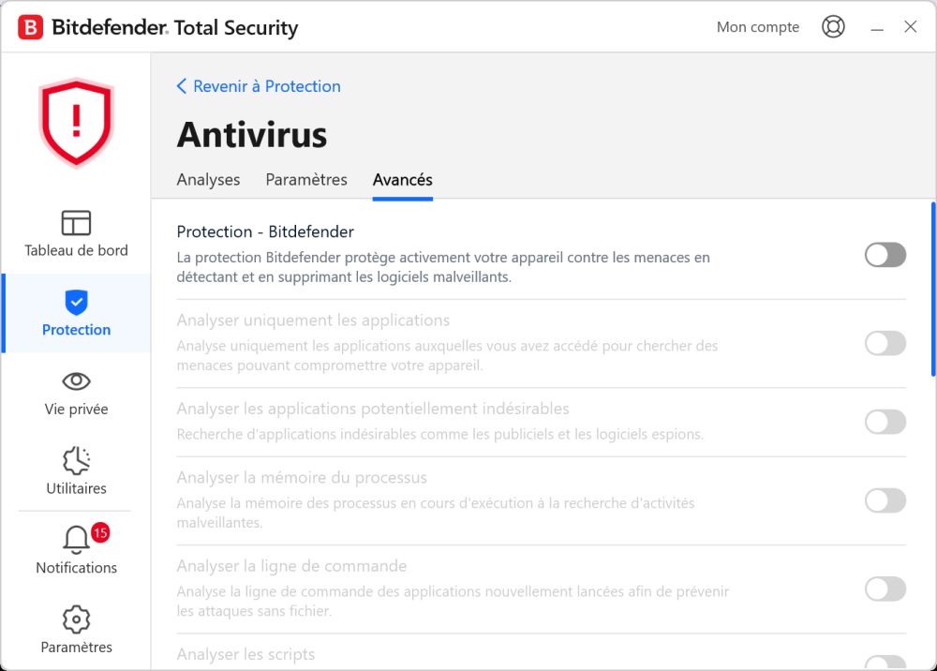The height and width of the screenshot is (671, 937).
Task: Open the Utilitaires sidebar icon
Action: tap(76, 460)
